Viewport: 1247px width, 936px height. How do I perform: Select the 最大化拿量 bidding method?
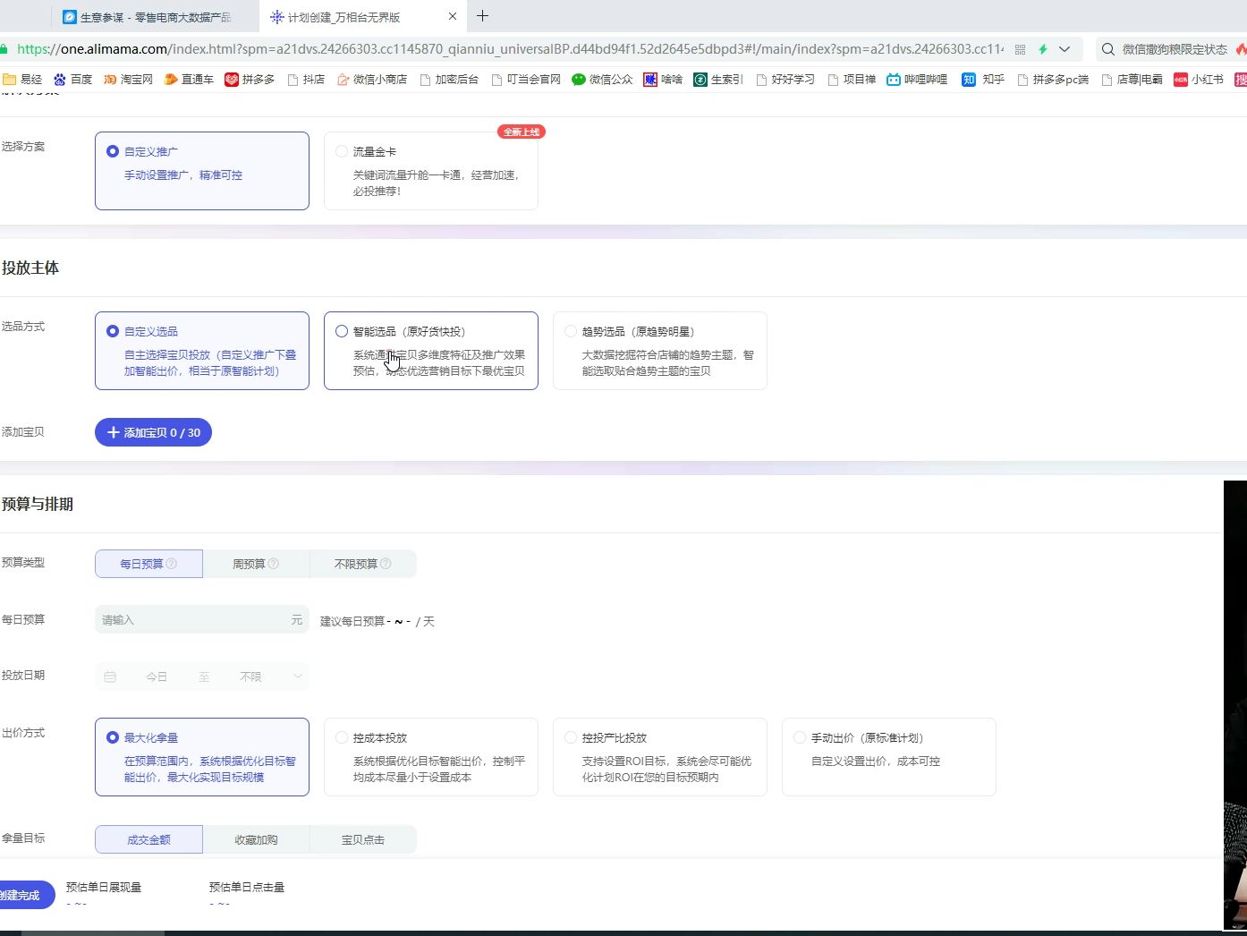(x=202, y=757)
